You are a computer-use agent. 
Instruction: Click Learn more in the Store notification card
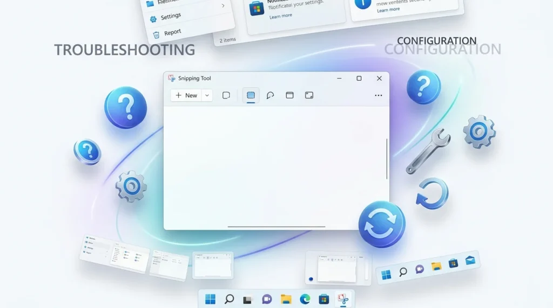[281, 16]
